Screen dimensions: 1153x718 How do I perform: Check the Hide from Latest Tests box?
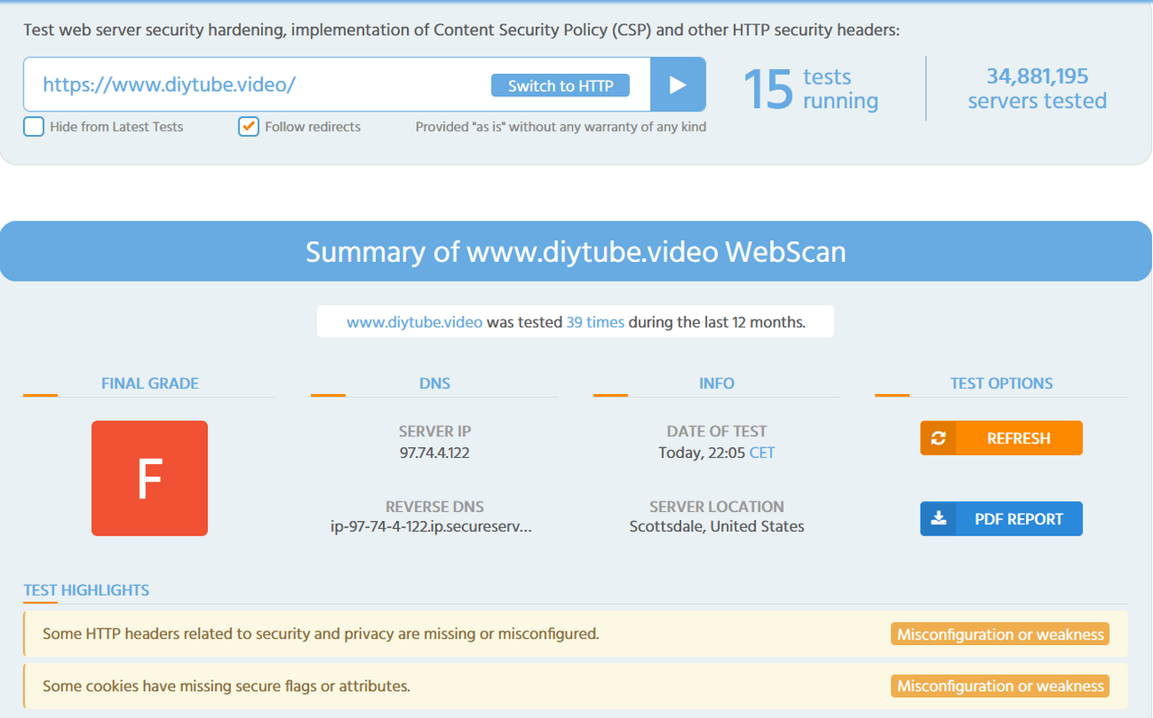[34, 127]
